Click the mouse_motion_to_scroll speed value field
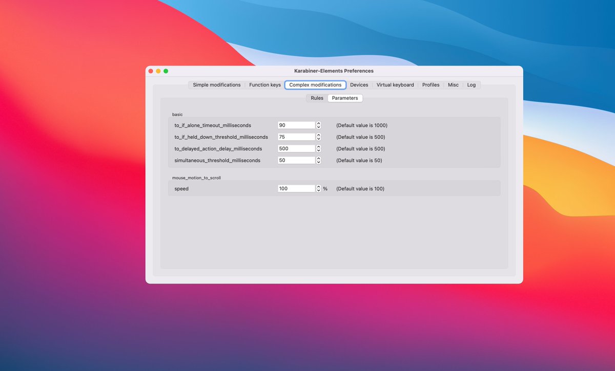This screenshot has height=371, width=615. (x=296, y=189)
